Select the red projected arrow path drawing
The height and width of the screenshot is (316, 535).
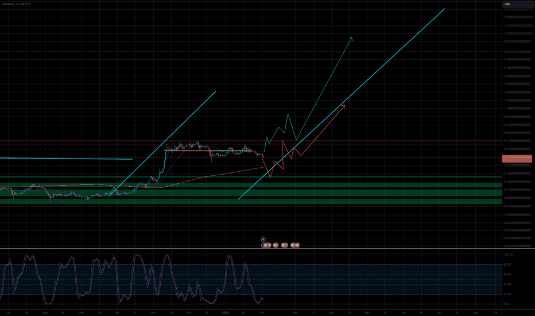[323, 130]
